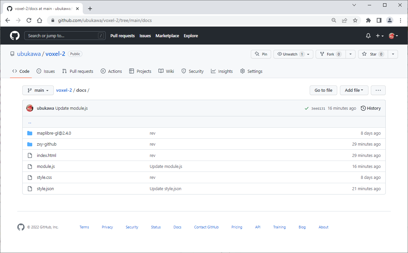408x253 pixels.
Task: Open Privacy footer link
Action: point(107,227)
